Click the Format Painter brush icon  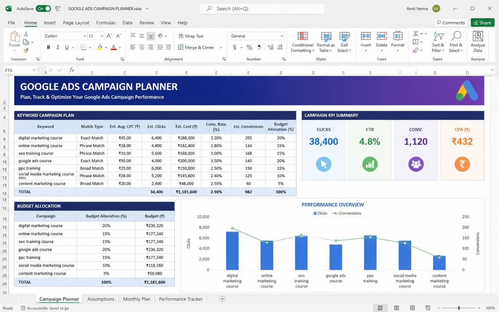pos(26,50)
